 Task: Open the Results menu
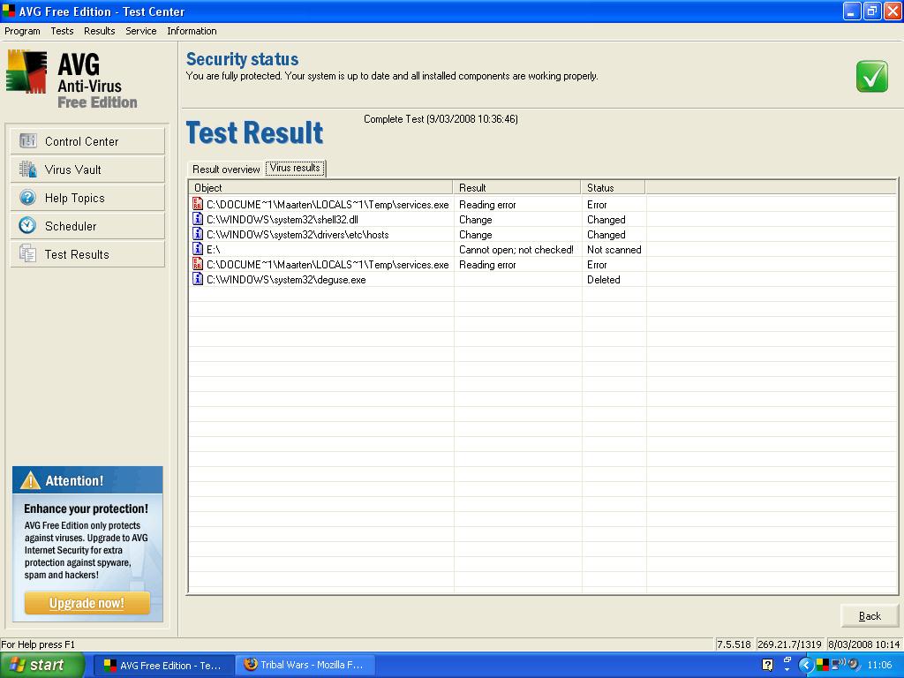pyautogui.click(x=99, y=31)
